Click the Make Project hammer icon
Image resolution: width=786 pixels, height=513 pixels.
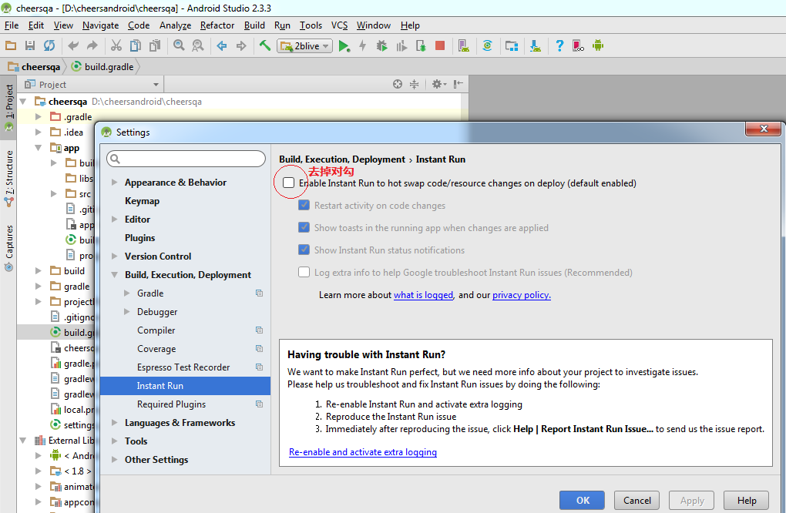tap(264, 46)
